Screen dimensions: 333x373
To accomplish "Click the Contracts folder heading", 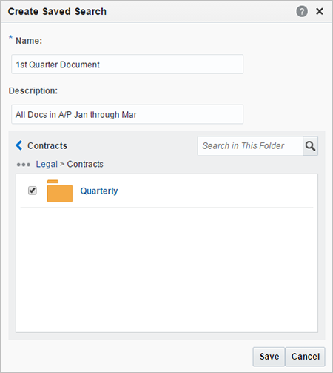I will [47, 145].
